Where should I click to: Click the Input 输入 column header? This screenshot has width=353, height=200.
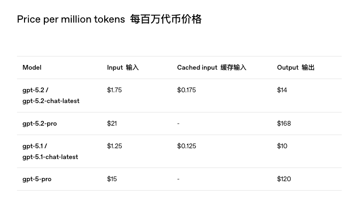(123, 68)
